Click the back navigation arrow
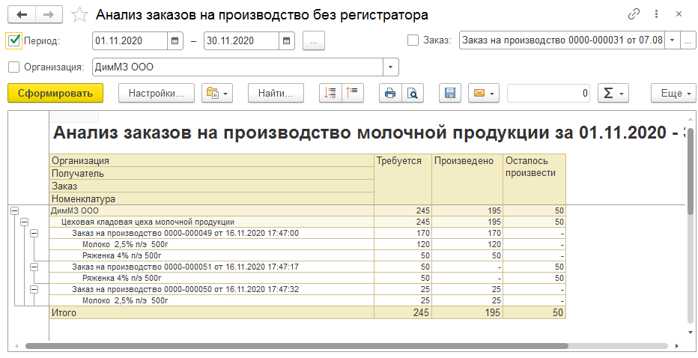Viewport: 698px width, 358px height. pos(22,15)
